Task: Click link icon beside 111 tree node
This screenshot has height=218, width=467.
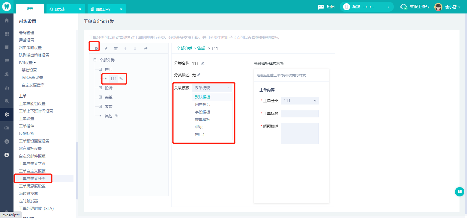Action: (x=121, y=79)
